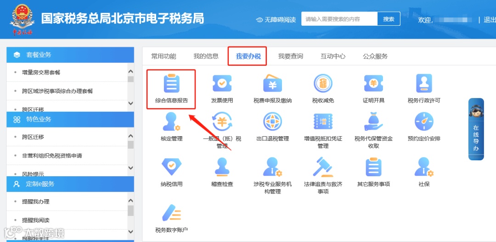Click the 套餐业务 list down arrow

point(130,103)
